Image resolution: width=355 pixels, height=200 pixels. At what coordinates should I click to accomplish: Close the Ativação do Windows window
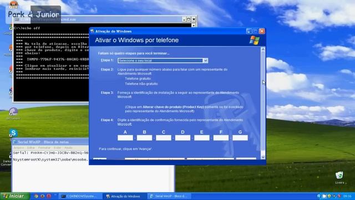262,31
